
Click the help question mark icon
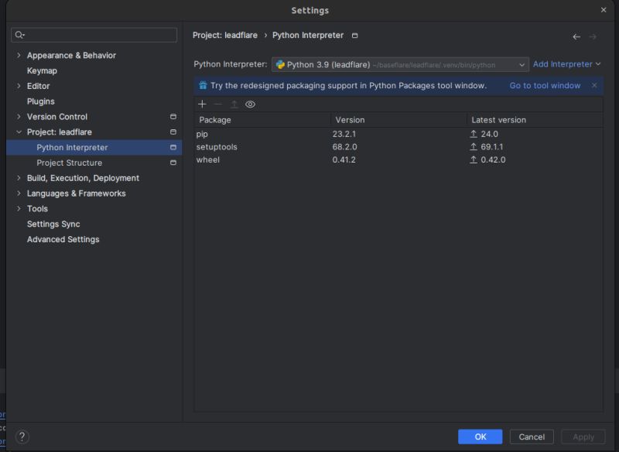click(21, 436)
